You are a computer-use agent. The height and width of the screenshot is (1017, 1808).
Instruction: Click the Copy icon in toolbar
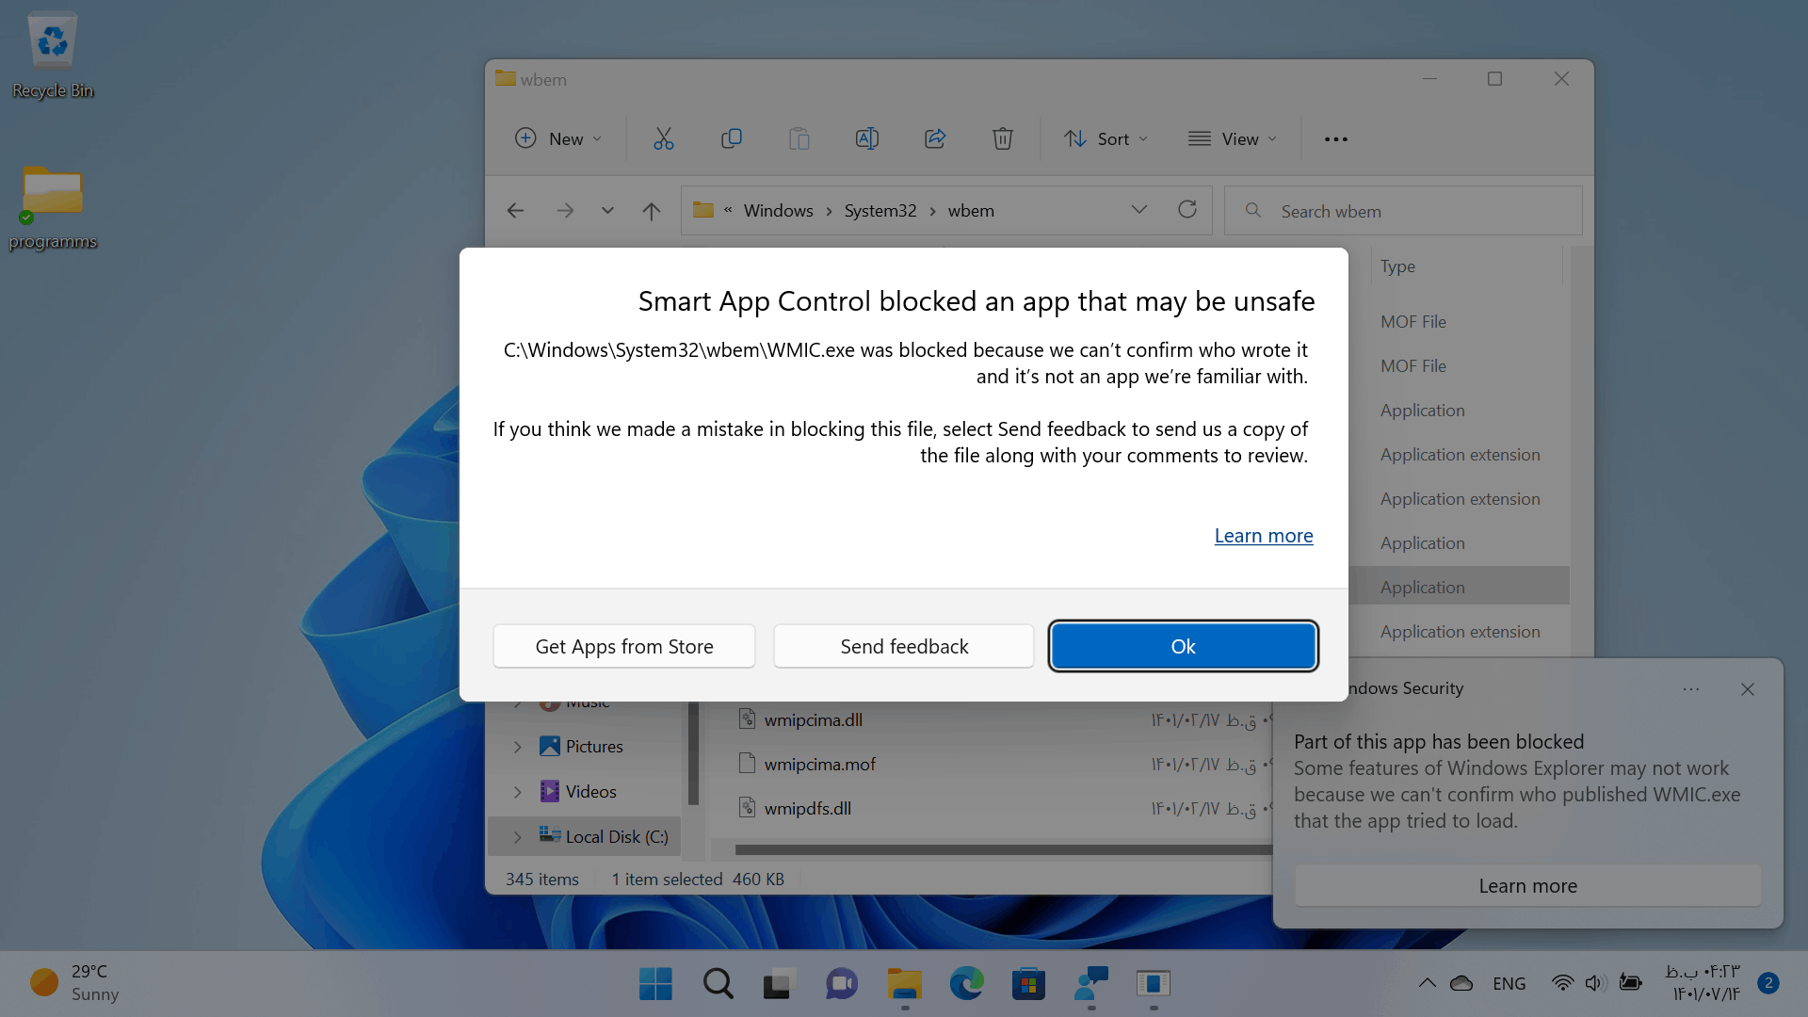coord(732,139)
